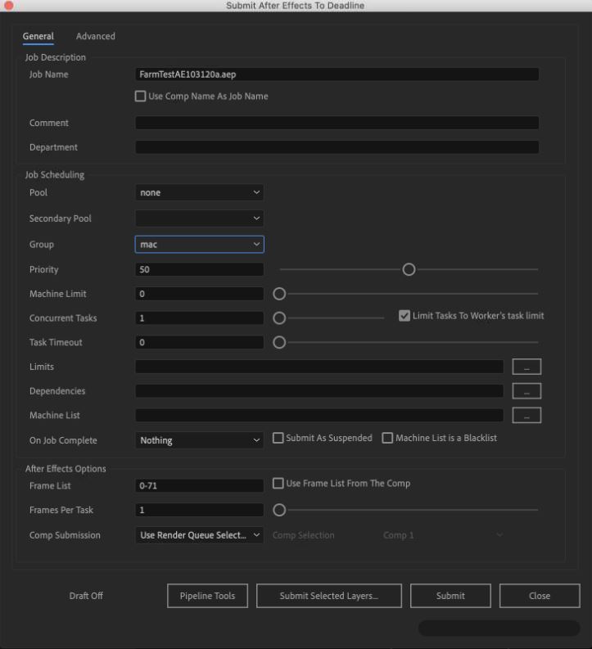Click the Task Timeout slider handle
Screen dimensions: 592x649
tap(279, 342)
